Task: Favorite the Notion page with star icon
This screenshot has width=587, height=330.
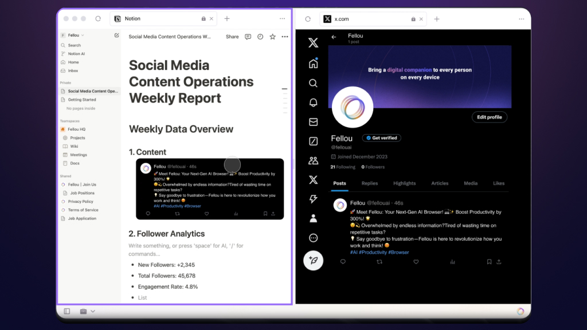Action: (272, 37)
